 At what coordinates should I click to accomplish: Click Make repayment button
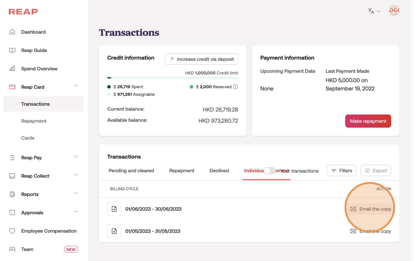pyautogui.click(x=368, y=121)
